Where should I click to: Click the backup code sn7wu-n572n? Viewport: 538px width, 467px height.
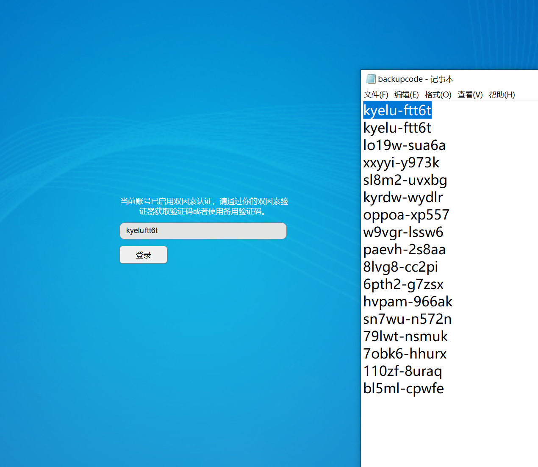(408, 319)
